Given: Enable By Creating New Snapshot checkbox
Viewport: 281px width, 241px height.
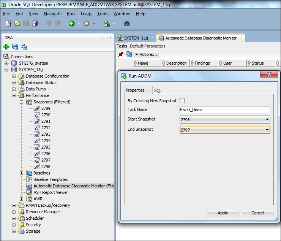Looking at the screenshot, I should pos(182,101).
